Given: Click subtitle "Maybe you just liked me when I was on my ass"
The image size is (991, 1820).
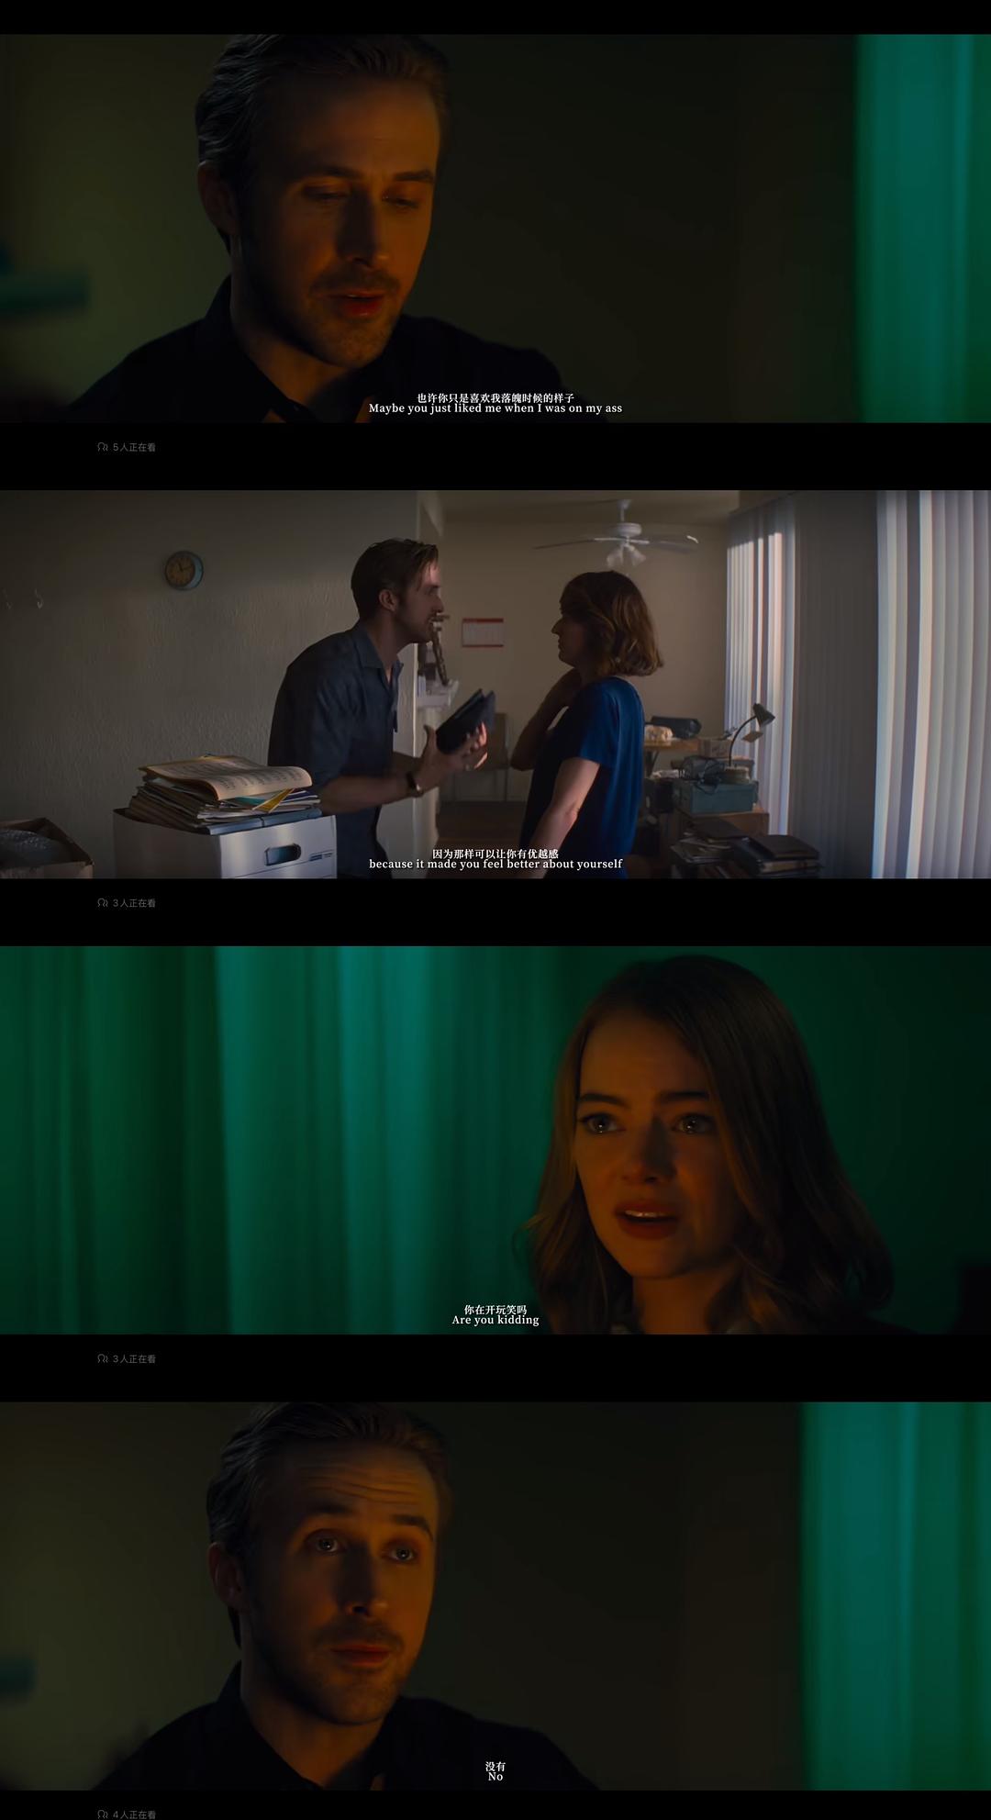Looking at the screenshot, I should coord(495,408).
